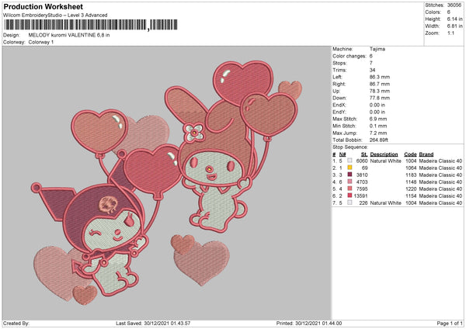Click the machine value 'Tajima'
466x329 pixels.
tap(377, 49)
